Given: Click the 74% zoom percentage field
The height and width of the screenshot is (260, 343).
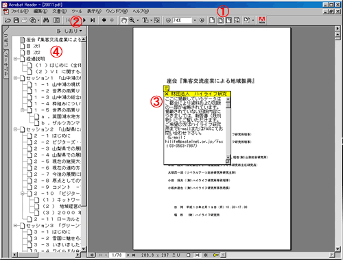Looking at the screenshot, I should (x=182, y=21).
